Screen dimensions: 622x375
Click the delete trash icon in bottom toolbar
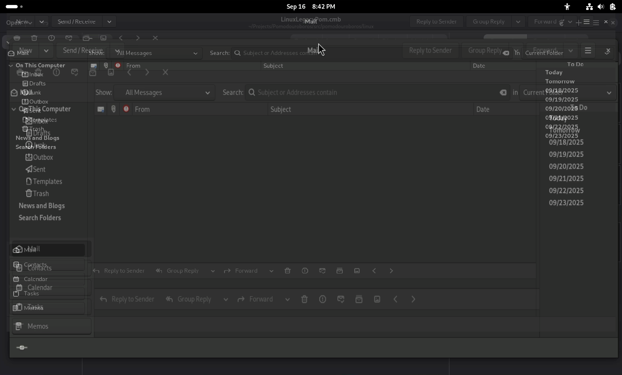(304, 299)
